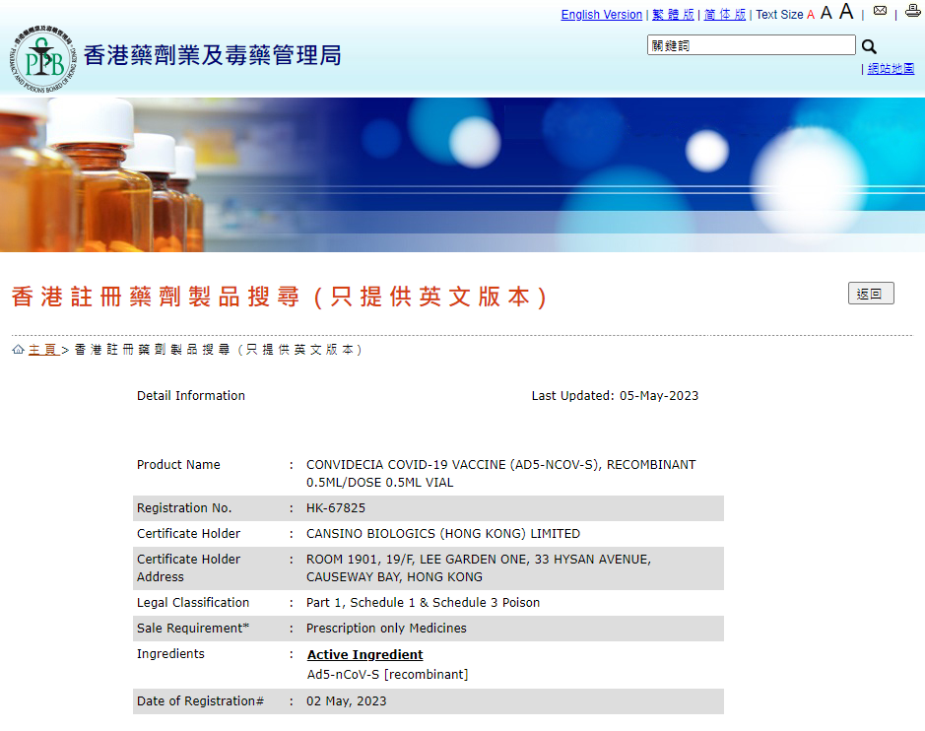Switch to English Version

coord(601,15)
